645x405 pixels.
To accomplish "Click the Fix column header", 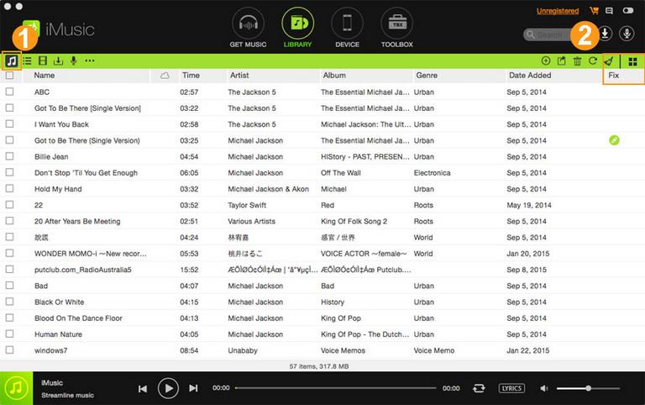I will tap(614, 76).
